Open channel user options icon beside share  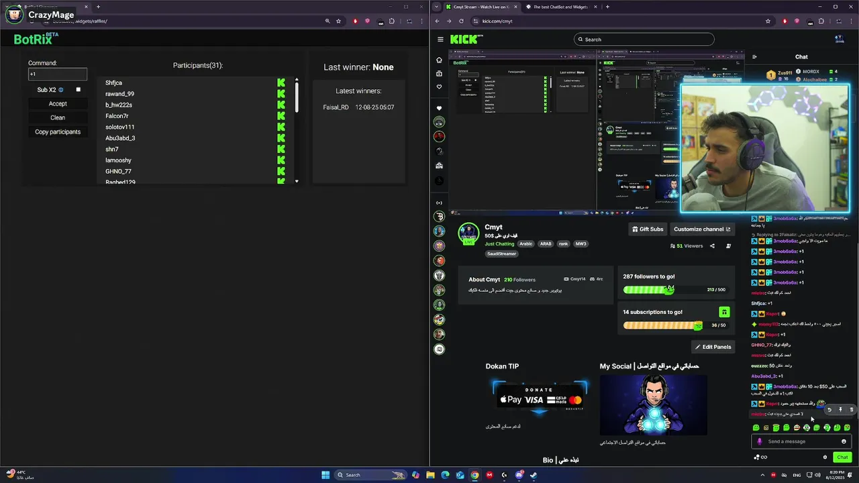[728, 246]
